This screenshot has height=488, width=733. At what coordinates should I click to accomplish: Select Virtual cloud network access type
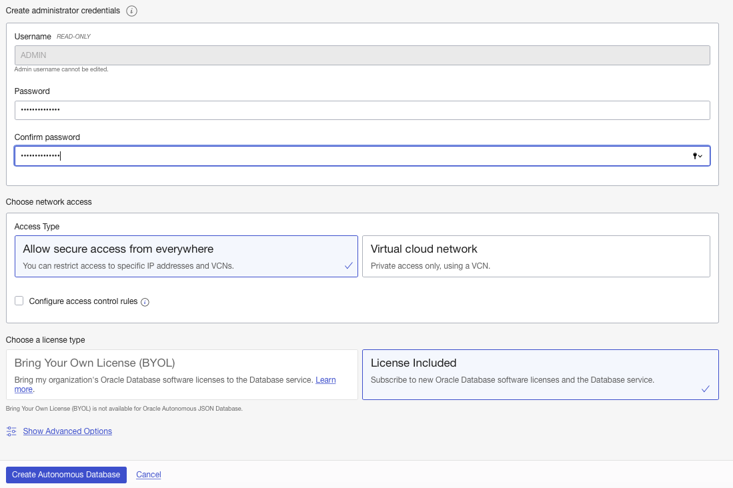[536, 256]
